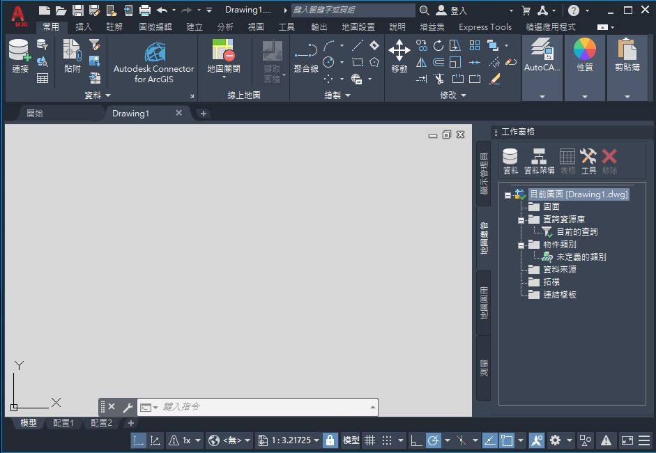Image resolution: width=656 pixels, height=453 pixels.
Task: Click the 地圖關閉 online map button
Action: point(223,57)
